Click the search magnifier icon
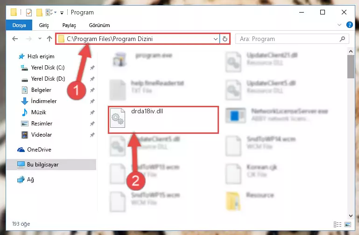This screenshot has width=359, height=235. pos(342,39)
